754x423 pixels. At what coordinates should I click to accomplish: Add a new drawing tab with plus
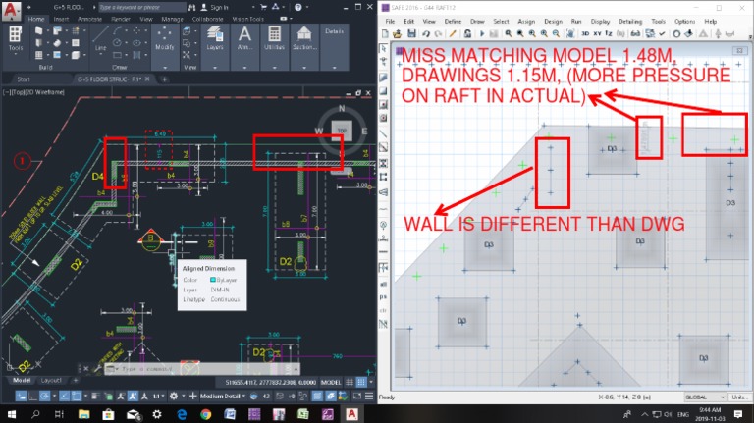[165, 79]
